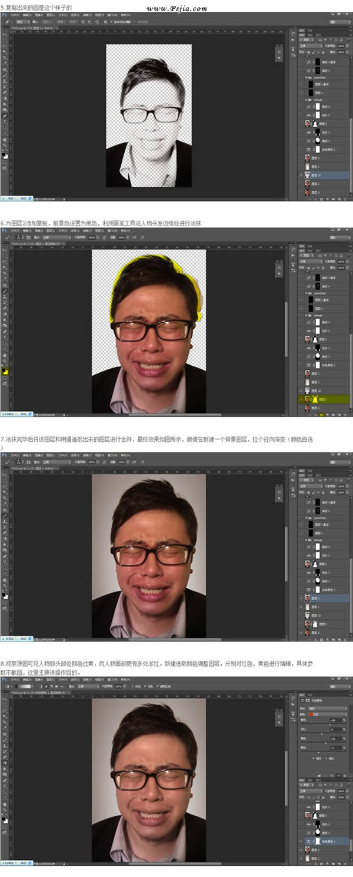Select the yellow 图层 2 layer row in step 6
The image size is (353, 877).
click(x=324, y=399)
